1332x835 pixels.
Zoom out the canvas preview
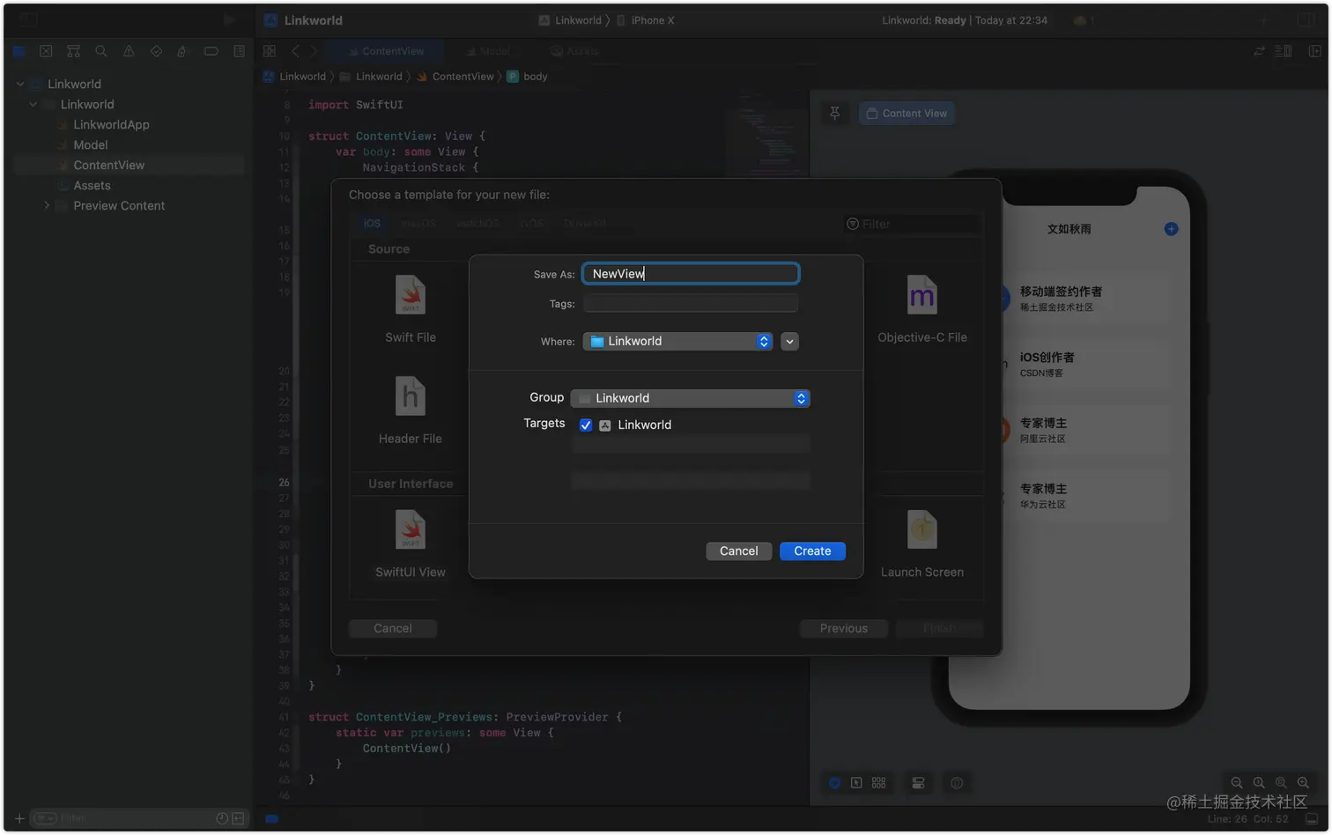(1237, 783)
